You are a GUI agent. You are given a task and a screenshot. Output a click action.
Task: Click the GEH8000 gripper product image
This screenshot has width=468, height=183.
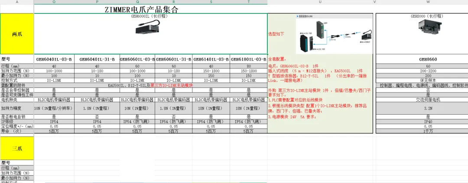click(430, 26)
